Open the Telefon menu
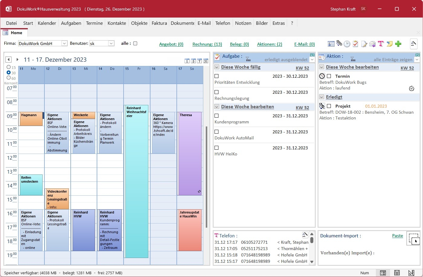The height and width of the screenshot is (277, 423). 223,23
